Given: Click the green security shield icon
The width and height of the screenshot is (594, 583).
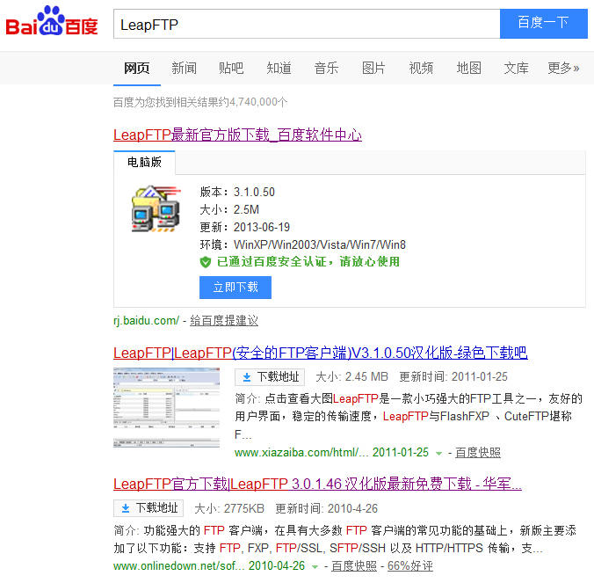Looking at the screenshot, I should [x=206, y=262].
